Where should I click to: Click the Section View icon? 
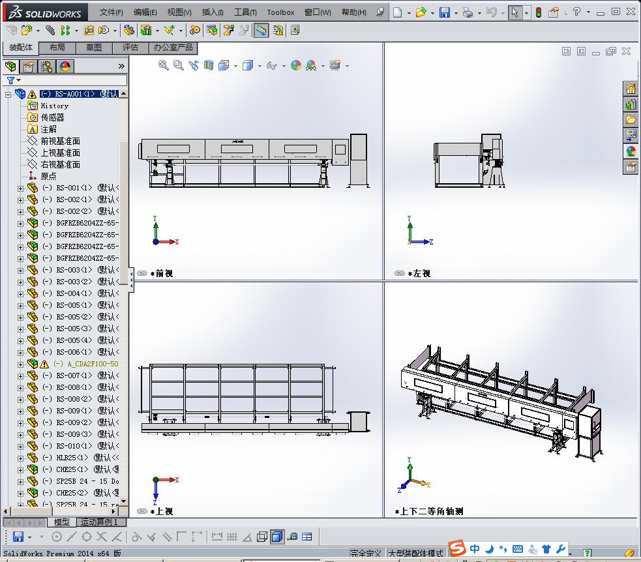[209, 65]
